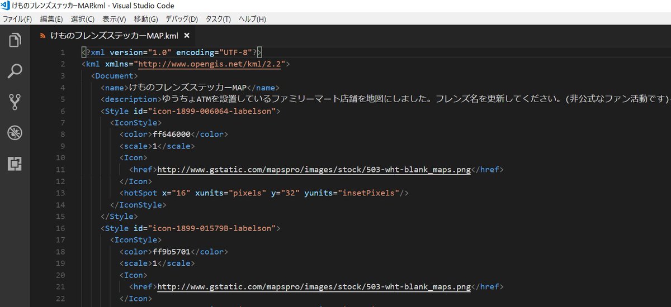Follow the gstatic href link on line 11

[315, 170]
